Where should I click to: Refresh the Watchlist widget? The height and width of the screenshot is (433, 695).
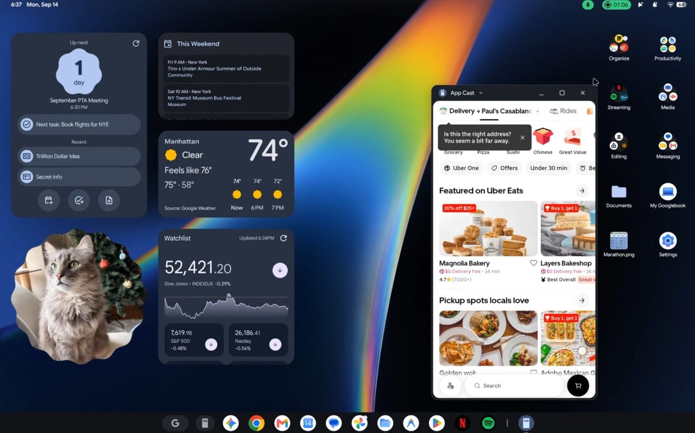click(x=283, y=238)
